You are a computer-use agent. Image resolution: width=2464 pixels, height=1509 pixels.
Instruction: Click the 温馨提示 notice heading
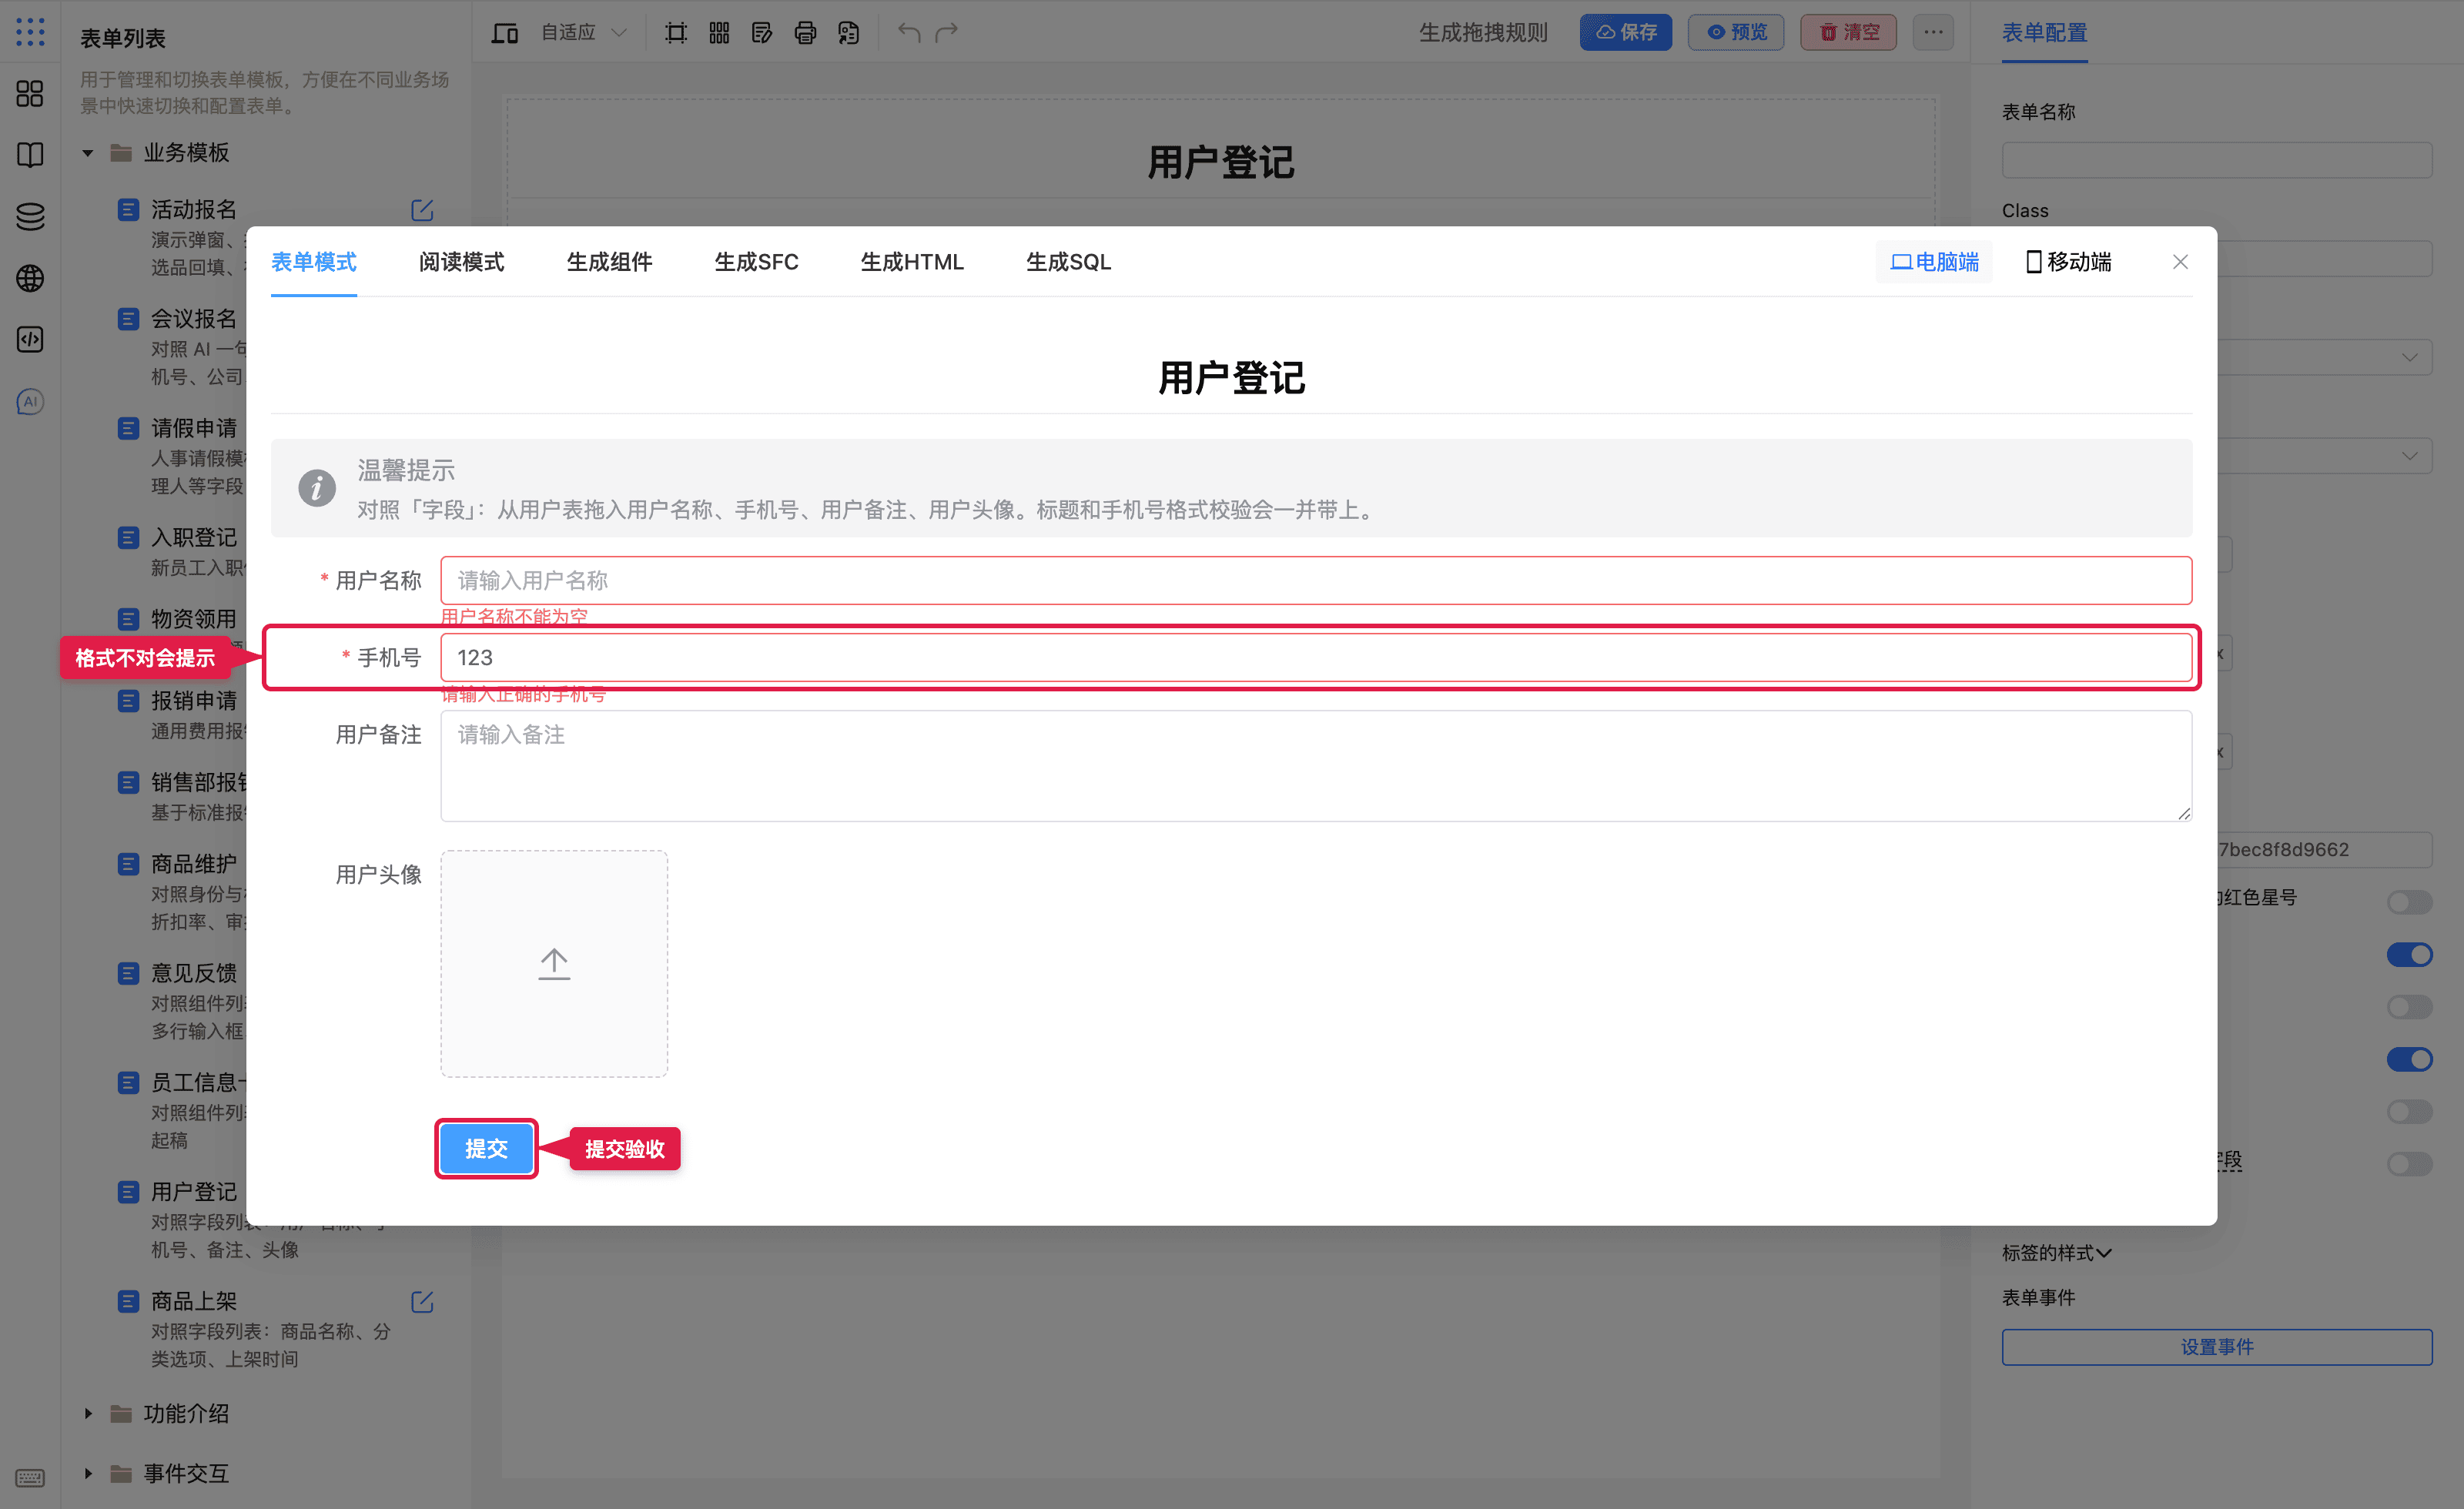(x=406, y=470)
